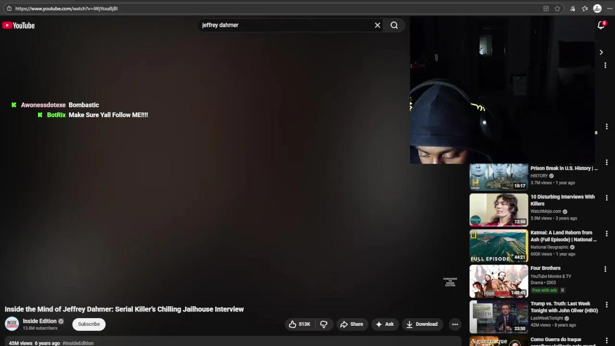View site information lock icon in address bar
615x346 pixels.
tap(9, 9)
